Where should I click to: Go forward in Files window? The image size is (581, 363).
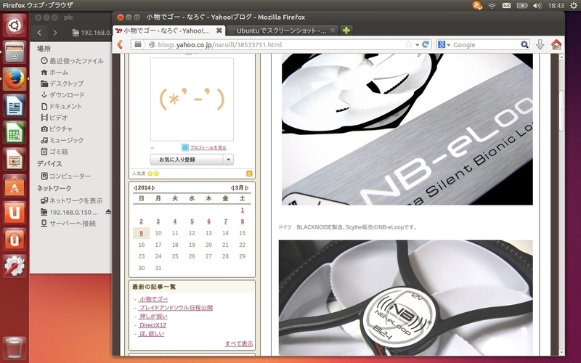point(55,33)
